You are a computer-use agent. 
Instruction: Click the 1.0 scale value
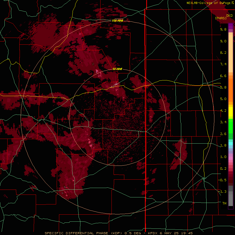pyautogui.click(x=223, y=157)
